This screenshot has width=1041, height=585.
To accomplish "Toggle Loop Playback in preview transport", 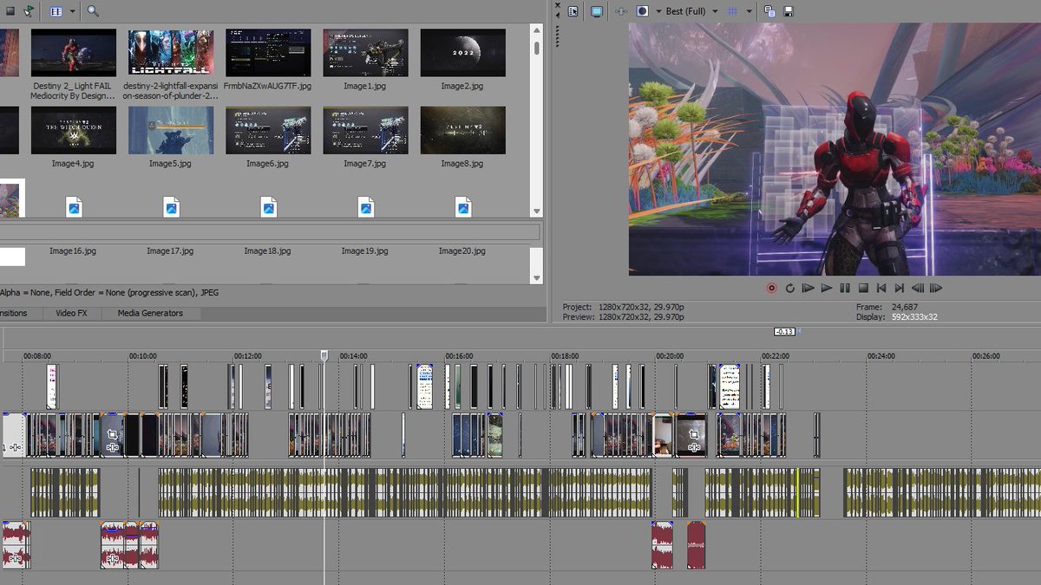I will tap(789, 288).
